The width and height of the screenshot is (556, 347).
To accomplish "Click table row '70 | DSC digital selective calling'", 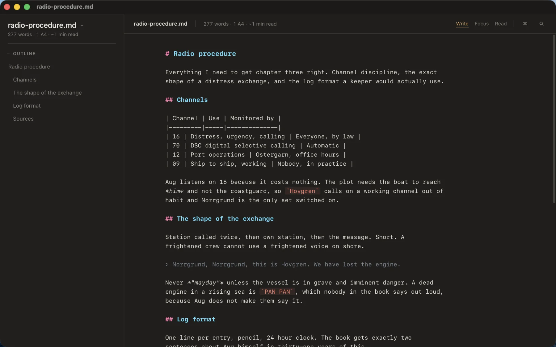I will [x=256, y=146].
